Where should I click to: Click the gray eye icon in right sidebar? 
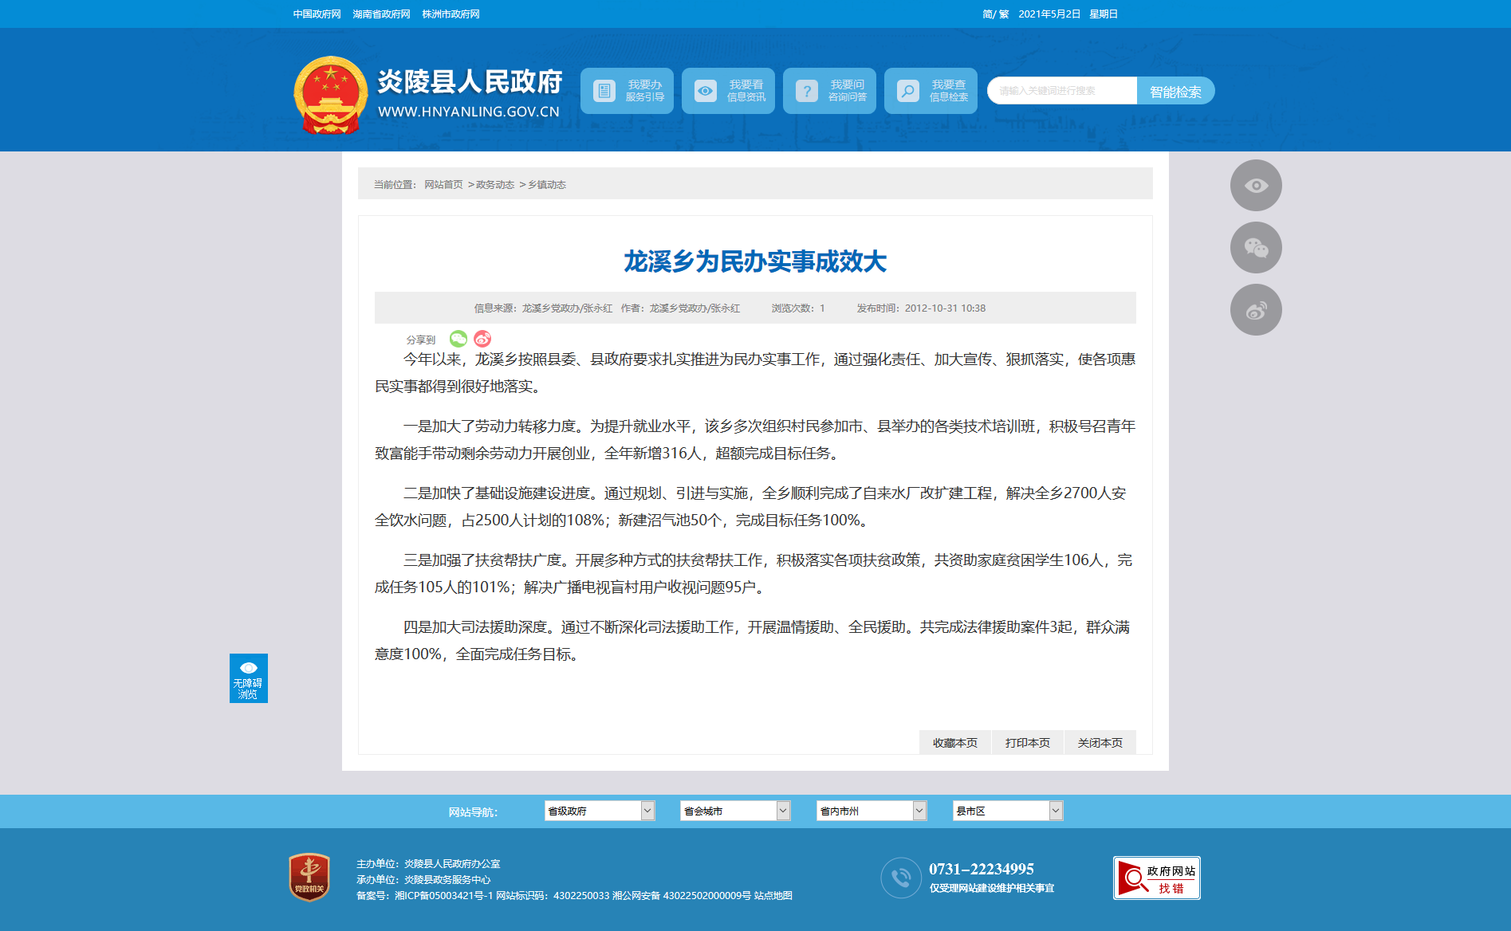1256,186
